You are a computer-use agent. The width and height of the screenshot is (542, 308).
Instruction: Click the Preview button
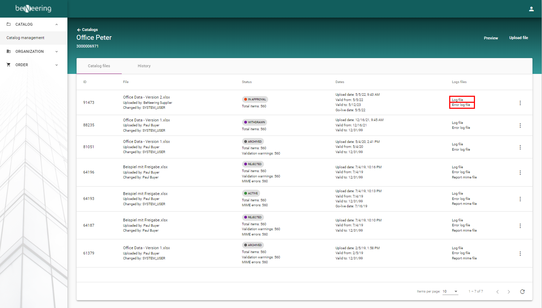click(x=491, y=38)
